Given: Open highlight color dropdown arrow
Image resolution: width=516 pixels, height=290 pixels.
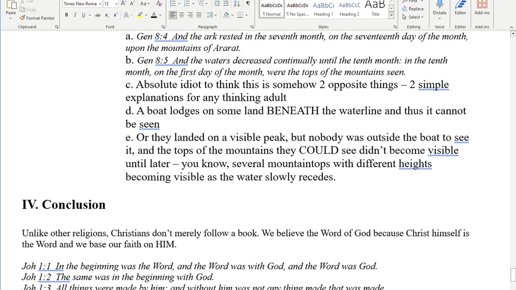Looking at the screenshot, I should (146, 15).
